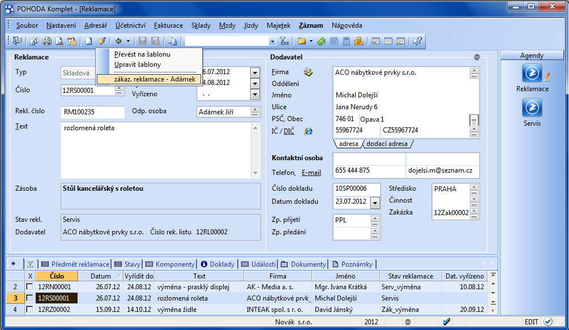This screenshot has height=330, width=569.
Task: Click the print reports copy icon
Action: [x=35, y=41]
